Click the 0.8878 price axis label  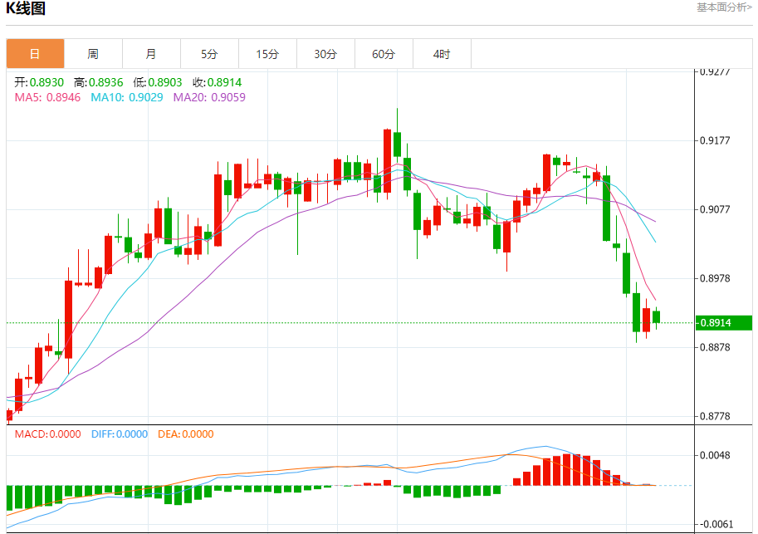[x=715, y=347]
